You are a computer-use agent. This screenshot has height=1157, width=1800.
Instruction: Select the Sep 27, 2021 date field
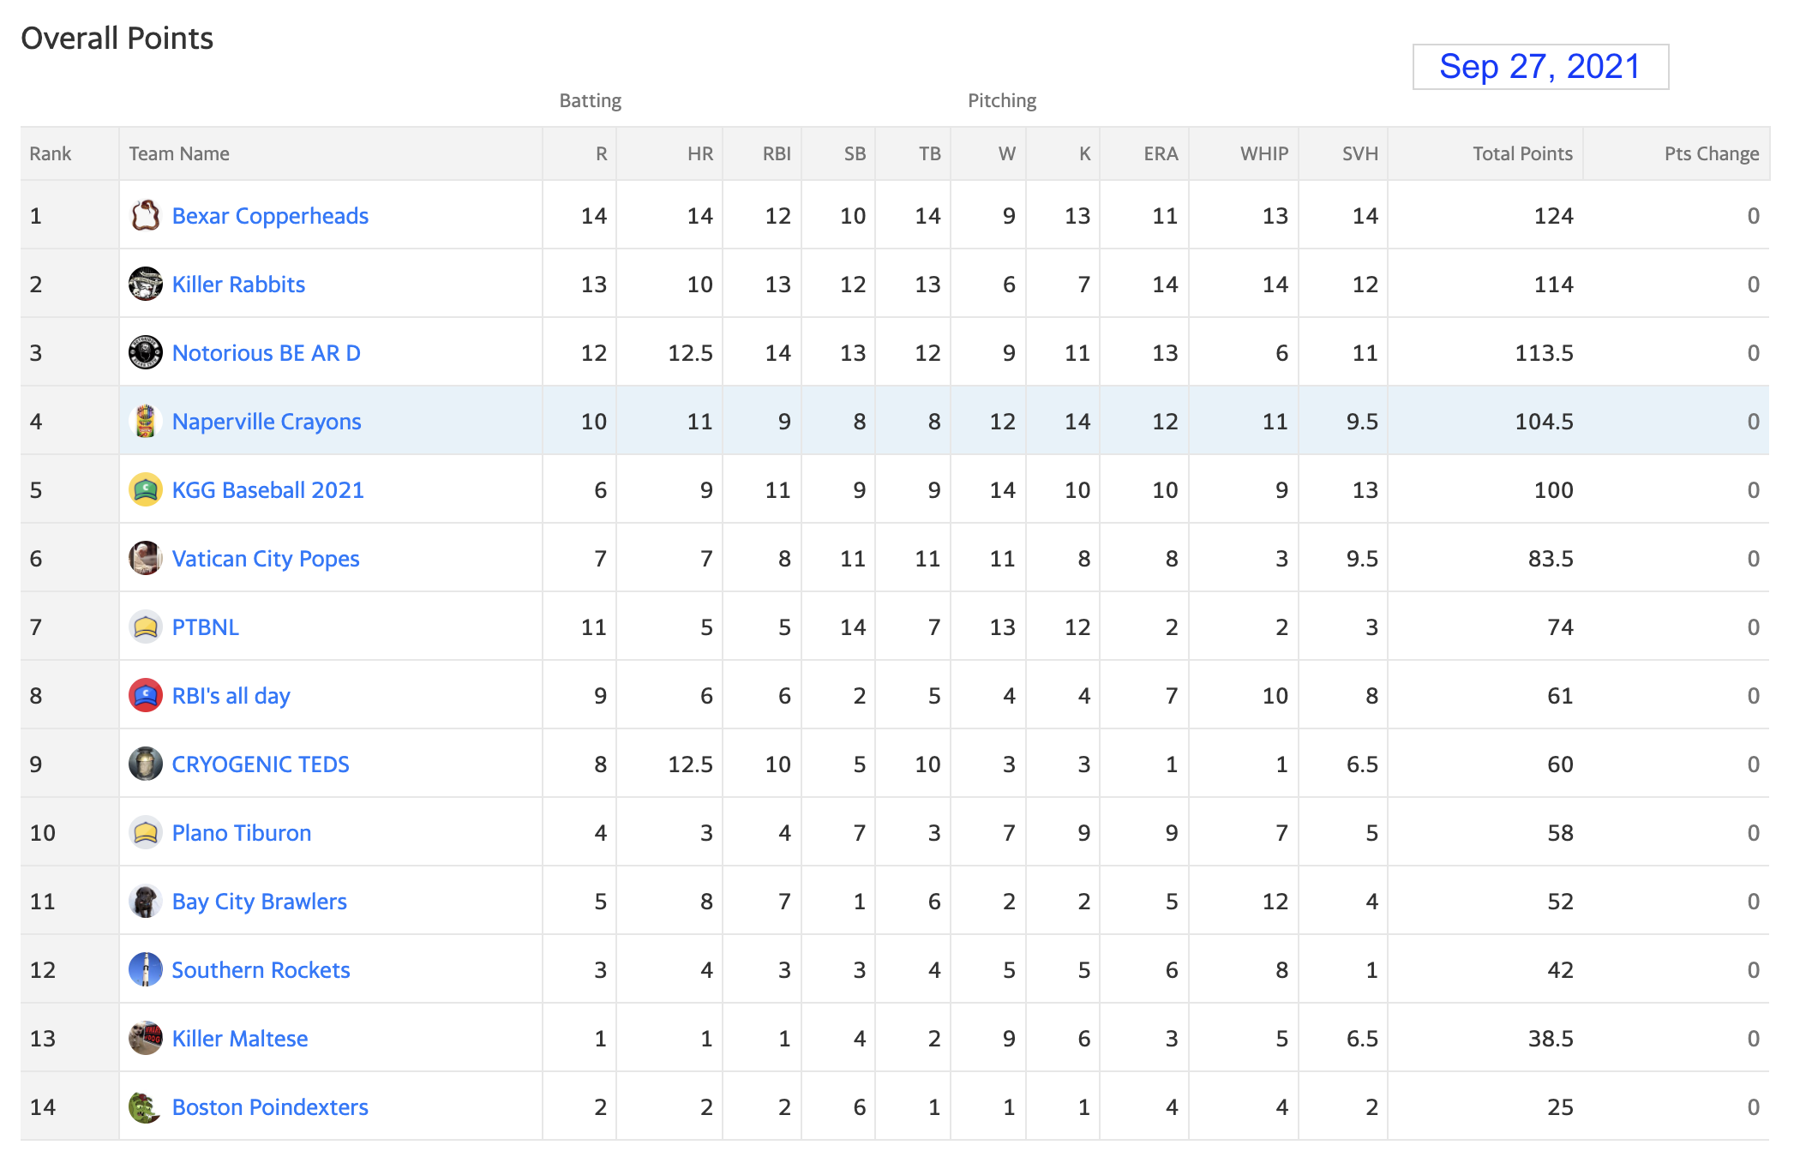(1540, 67)
